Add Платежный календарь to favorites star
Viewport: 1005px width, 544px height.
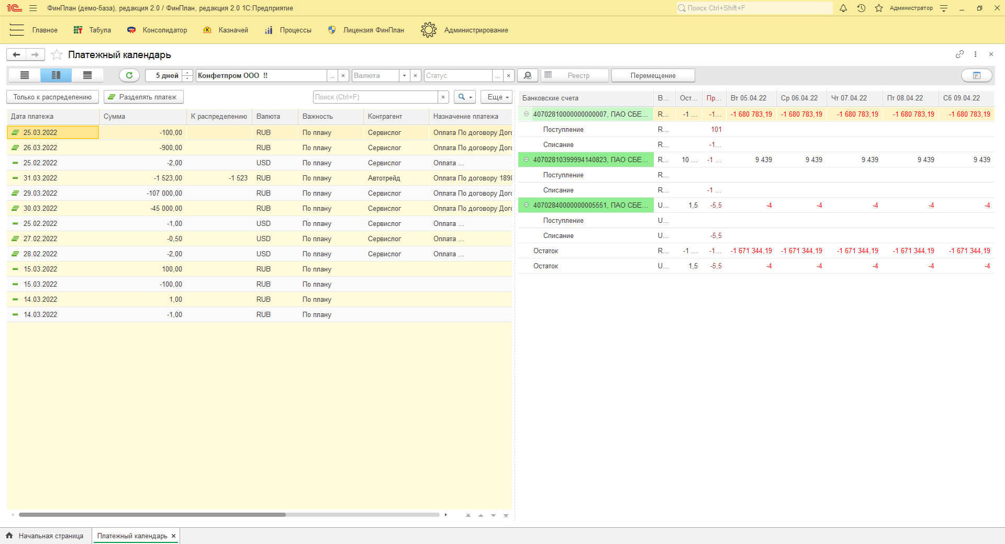coord(57,54)
